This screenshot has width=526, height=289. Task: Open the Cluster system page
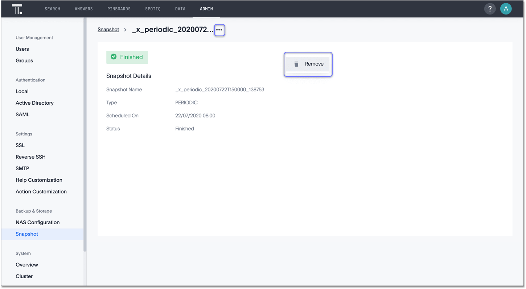click(x=24, y=276)
